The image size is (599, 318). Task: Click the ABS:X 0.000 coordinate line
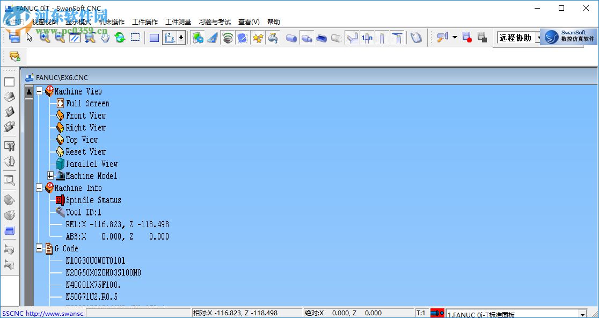[118, 236]
